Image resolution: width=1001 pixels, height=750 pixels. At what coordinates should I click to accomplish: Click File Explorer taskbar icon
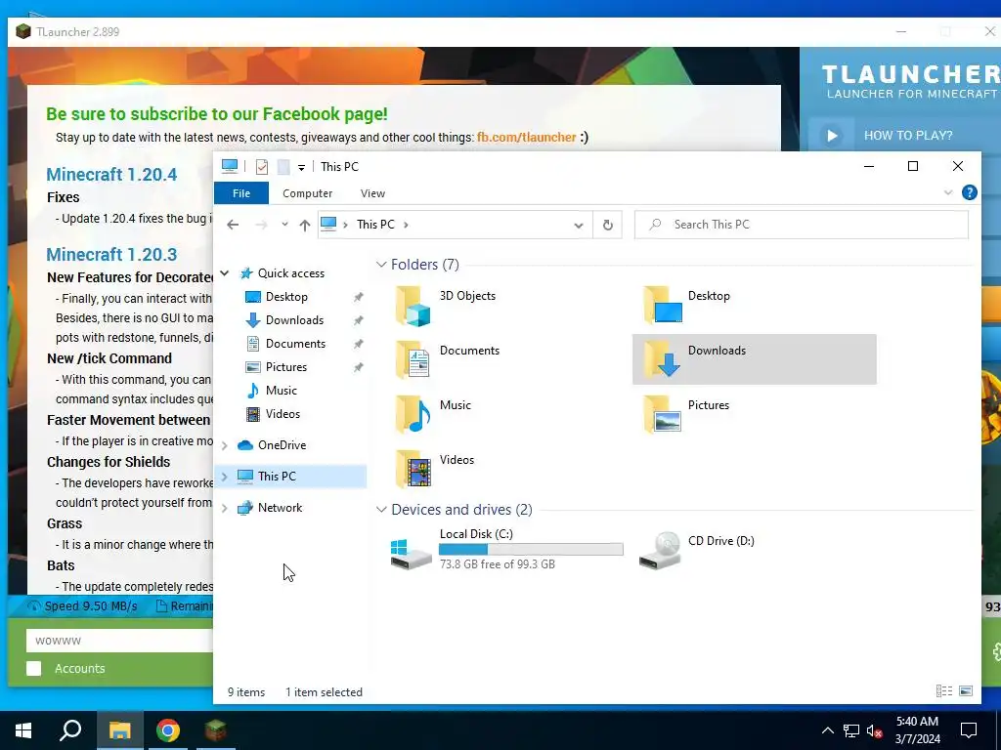(119, 730)
